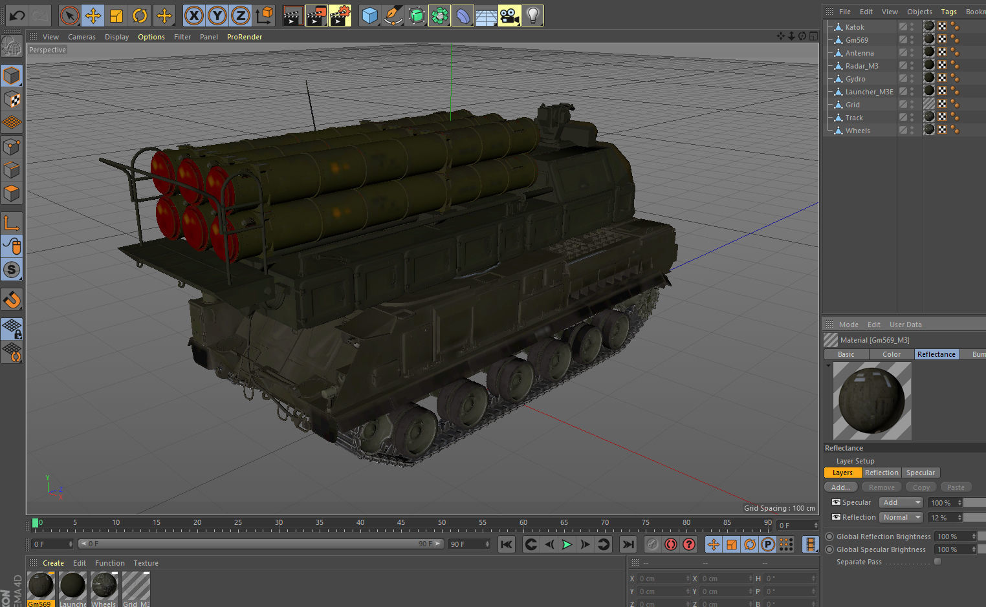Add a Light object
This screenshot has height=607, width=986.
coord(532,16)
